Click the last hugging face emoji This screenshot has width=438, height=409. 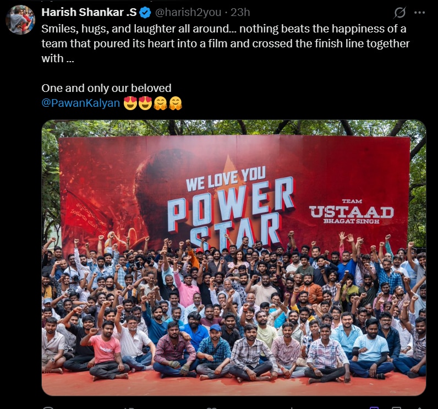click(x=176, y=103)
